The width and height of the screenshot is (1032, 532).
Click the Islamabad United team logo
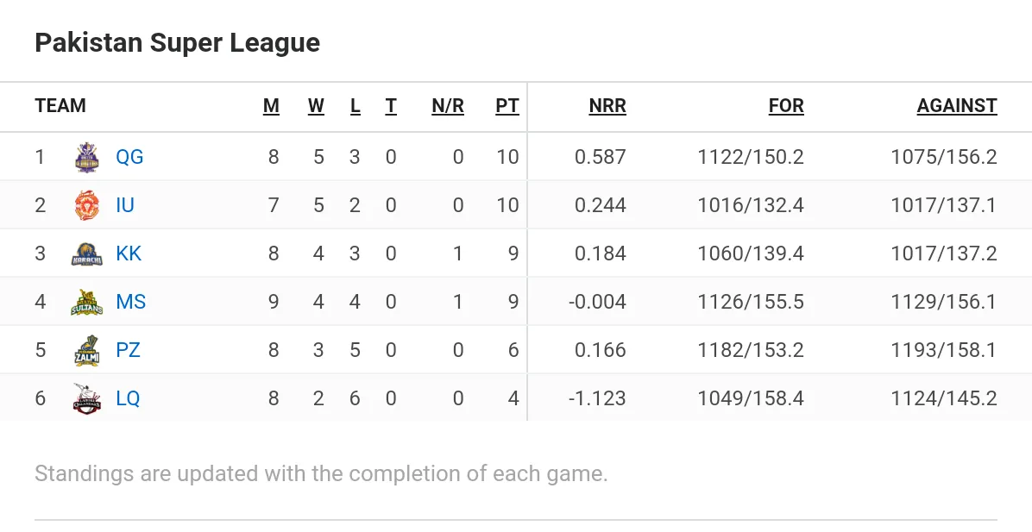87,205
